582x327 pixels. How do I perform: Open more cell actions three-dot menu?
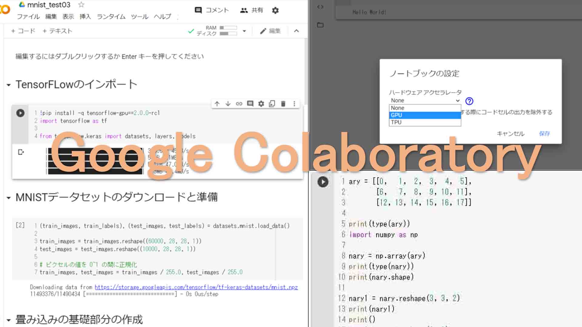pyautogui.click(x=294, y=104)
